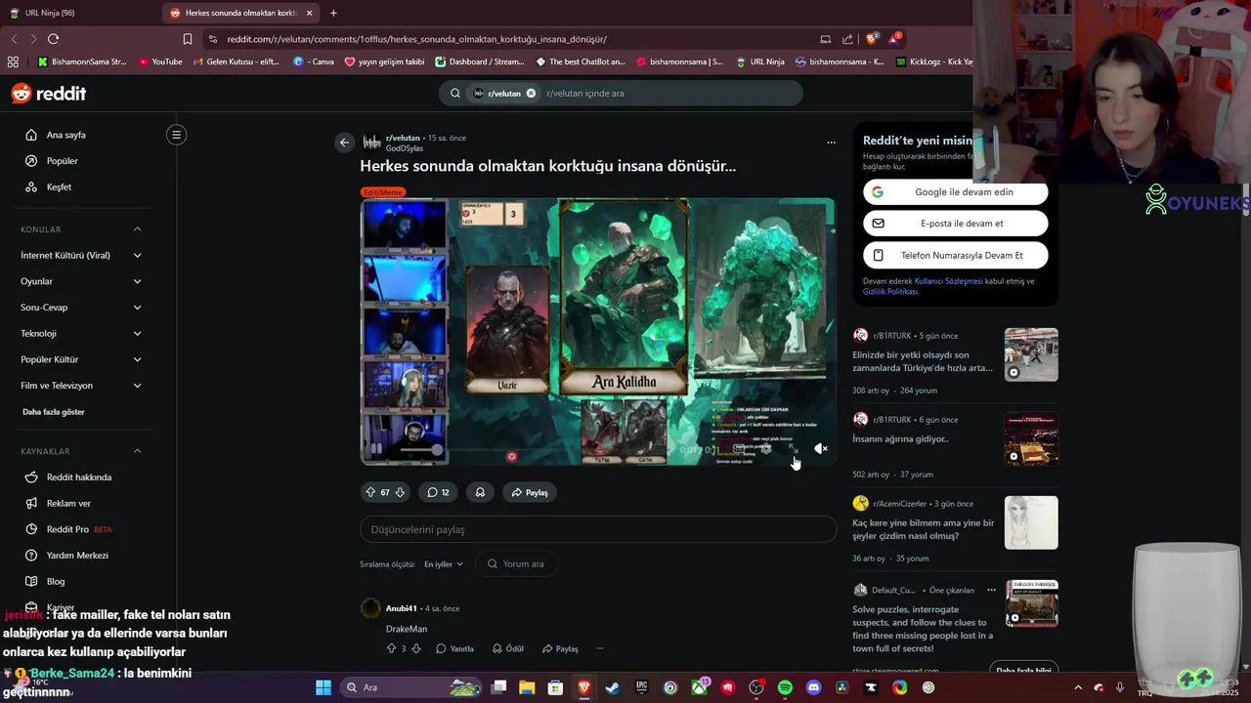Show more topics via Daha fazla göster
The width and height of the screenshot is (1251, 703).
click(x=54, y=412)
